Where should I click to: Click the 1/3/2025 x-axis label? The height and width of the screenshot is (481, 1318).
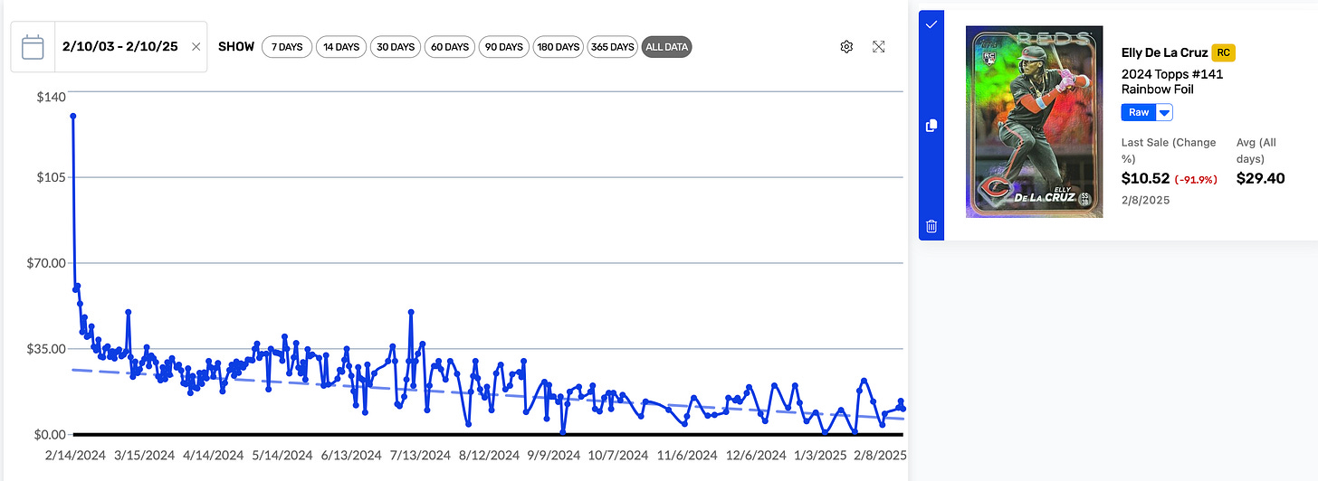(819, 456)
